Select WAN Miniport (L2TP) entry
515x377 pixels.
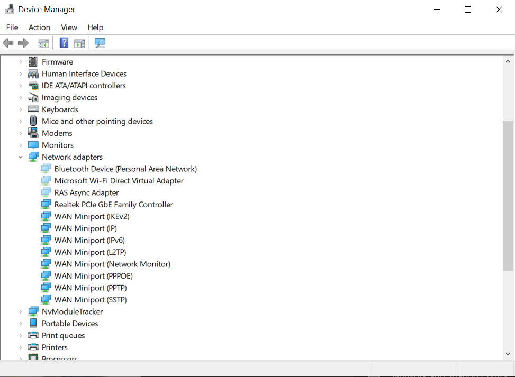pyautogui.click(x=91, y=252)
